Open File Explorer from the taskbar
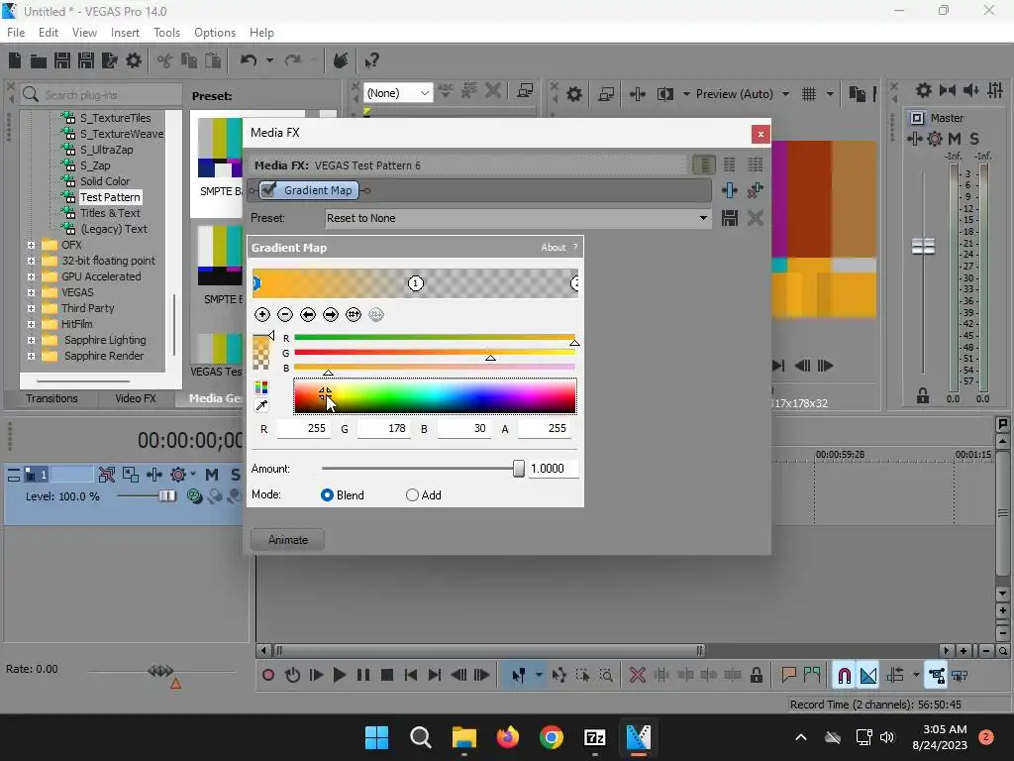The image size is (1014, 761). click(463, 737)
